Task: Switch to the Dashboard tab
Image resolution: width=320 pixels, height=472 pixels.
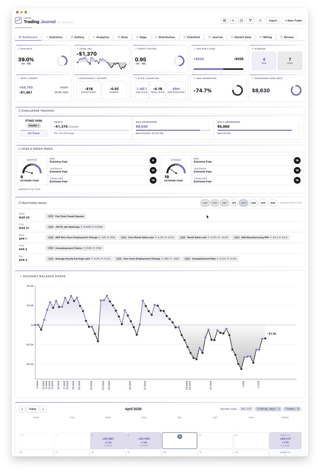Action: (x=28, y=37)
